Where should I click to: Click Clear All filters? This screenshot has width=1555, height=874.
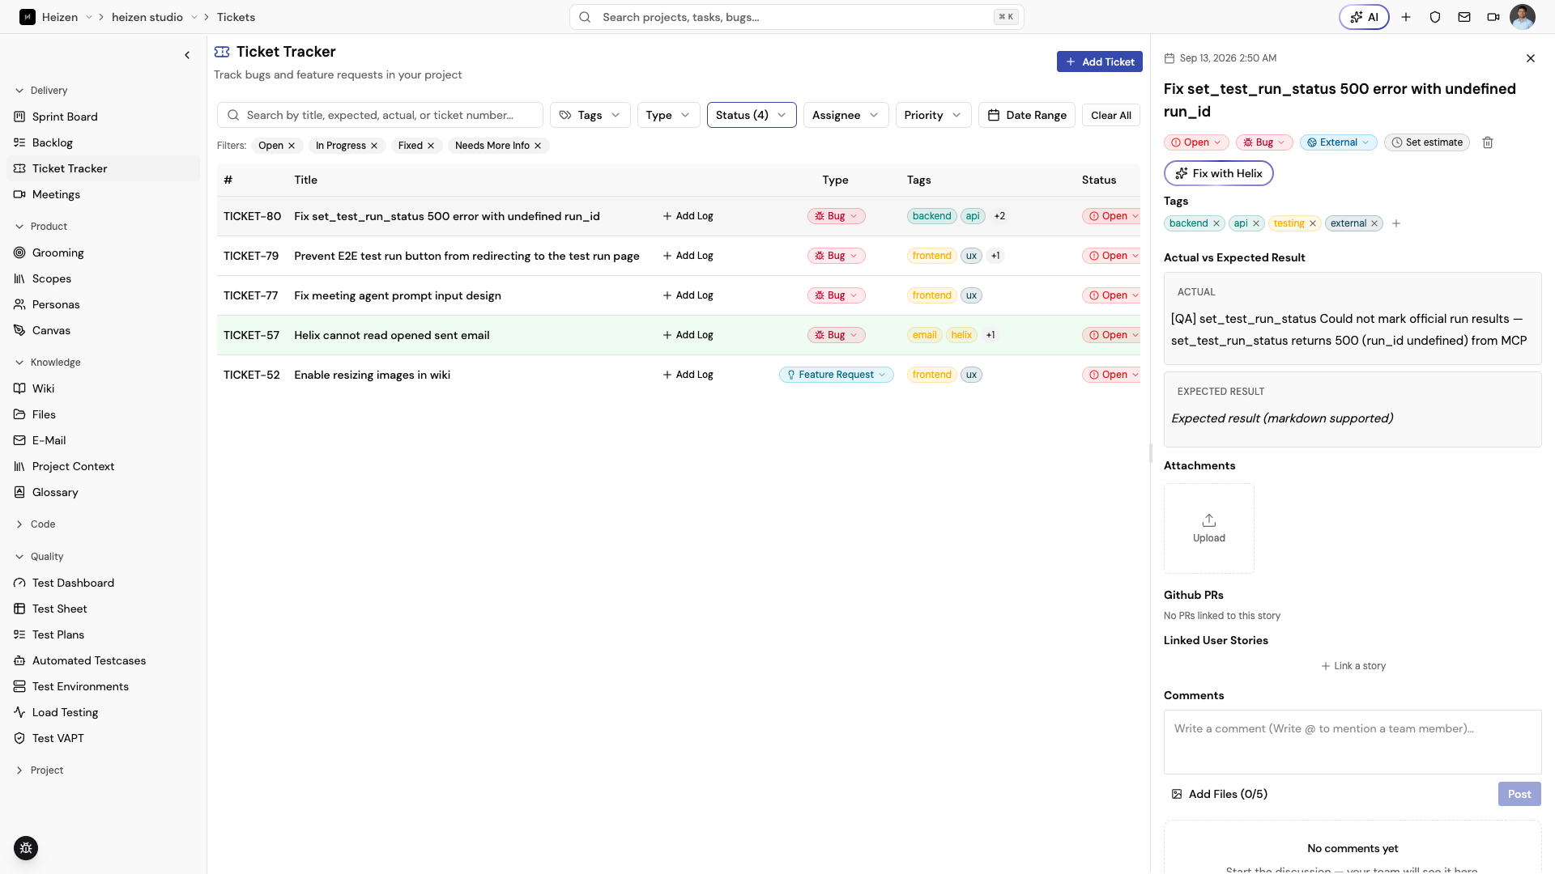point(1110,115)
